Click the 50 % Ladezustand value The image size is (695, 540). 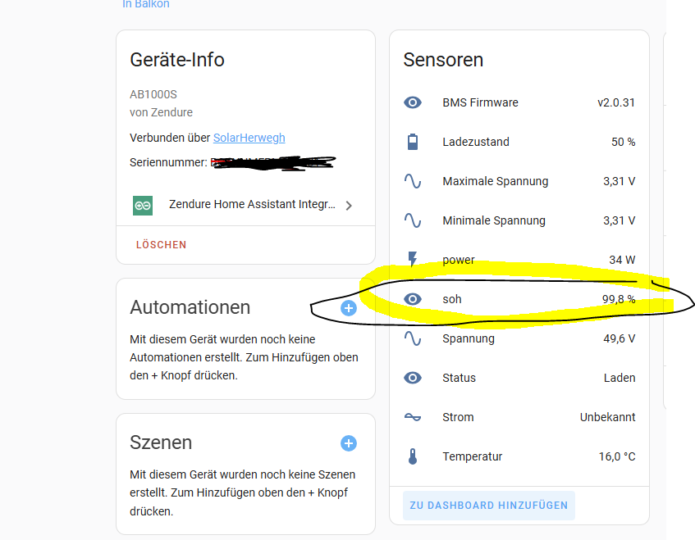point(623,142)
